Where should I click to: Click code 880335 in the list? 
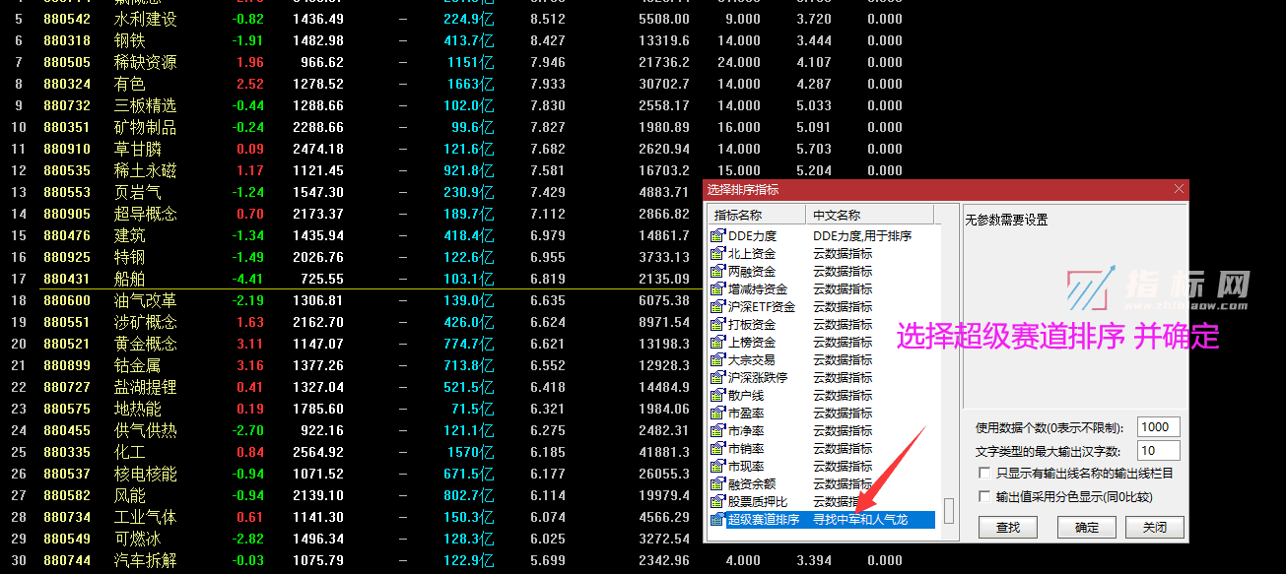point(67,452)
